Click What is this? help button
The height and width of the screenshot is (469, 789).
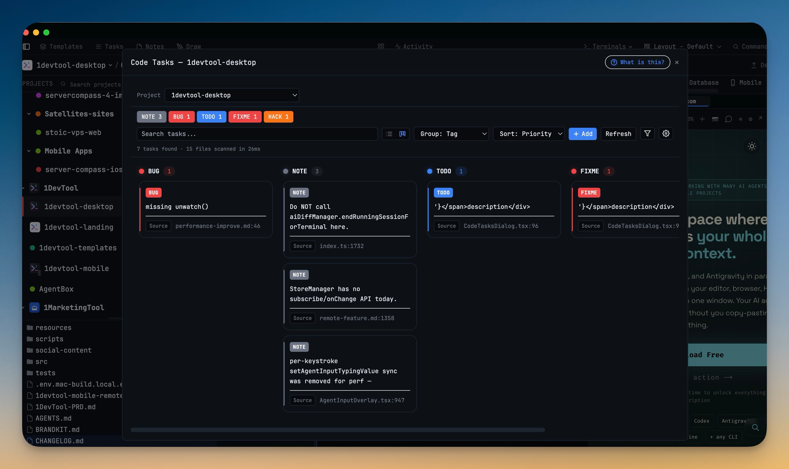click(x=637, y=62)
